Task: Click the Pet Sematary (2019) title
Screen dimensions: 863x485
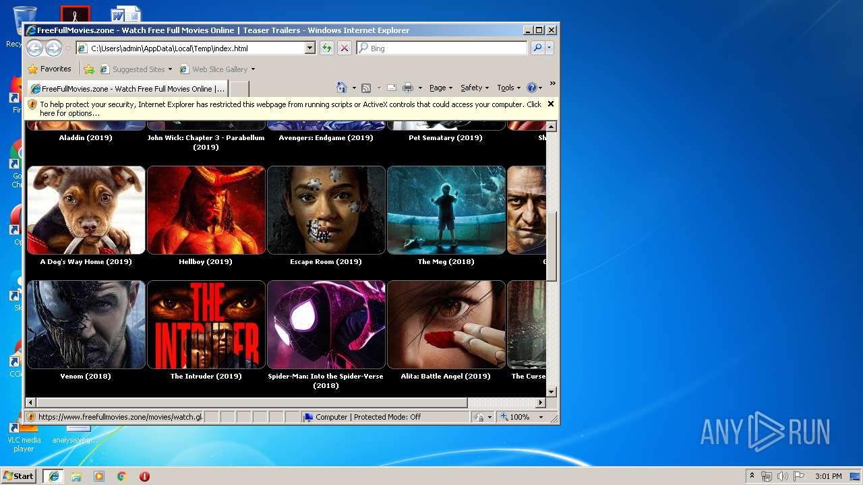Action: tap(446, 137)
